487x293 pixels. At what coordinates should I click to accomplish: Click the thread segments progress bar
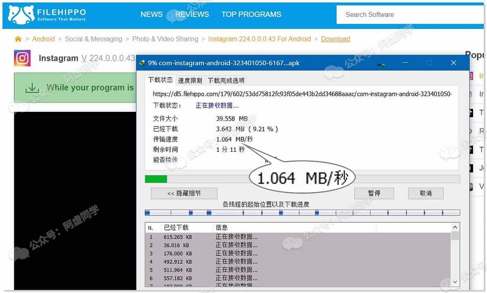click(x=302, y=213)
